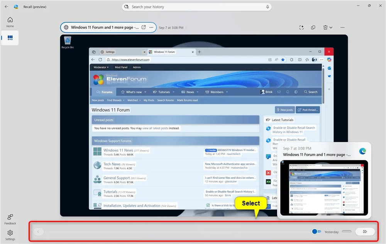Click the Copilot icon in the snapshot browser
Viewport: 386px width, 244px height.
tap(329, 60)
